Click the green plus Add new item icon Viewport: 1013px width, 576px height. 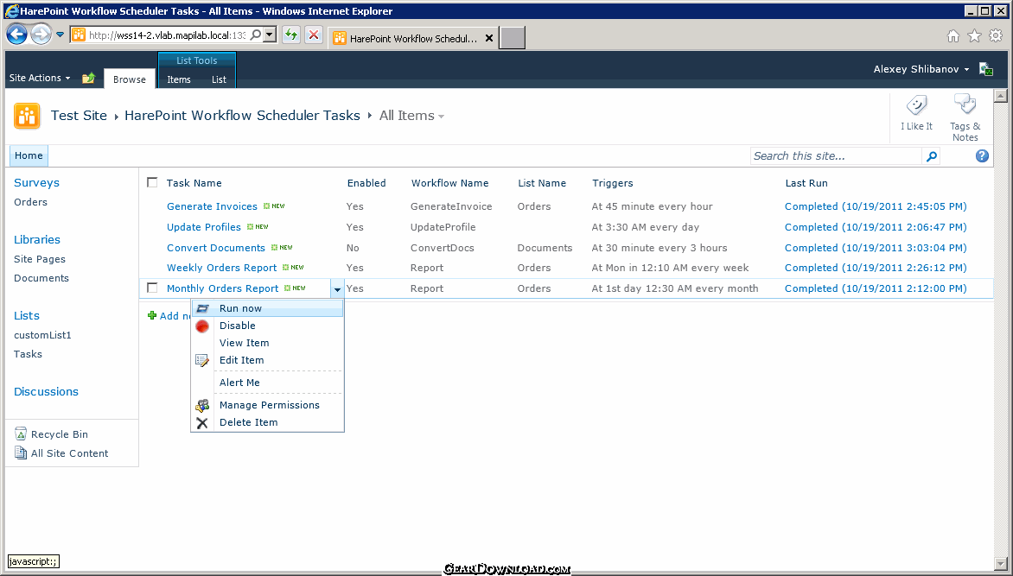(x=152, y=316)
